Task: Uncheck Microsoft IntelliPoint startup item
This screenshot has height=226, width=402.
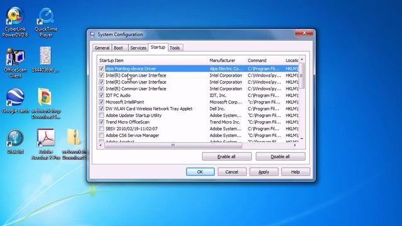Action: coord(102,102)
